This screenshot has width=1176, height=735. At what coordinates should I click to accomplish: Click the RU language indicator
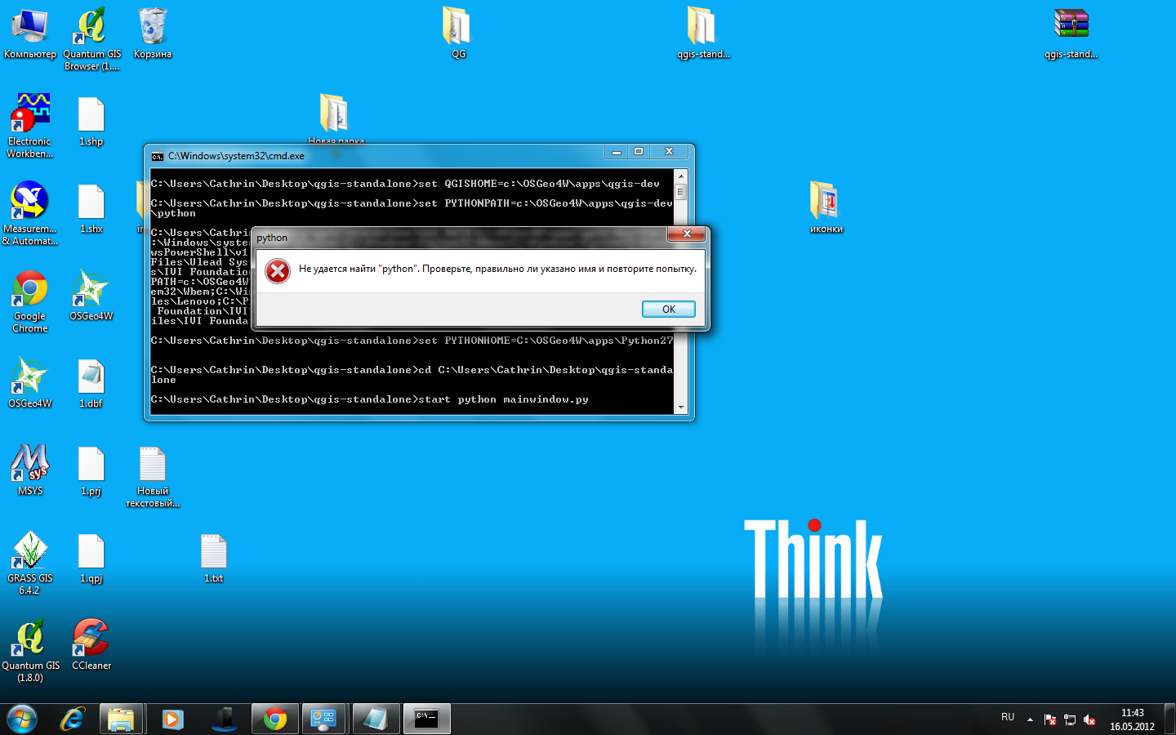pos(1008,717)
